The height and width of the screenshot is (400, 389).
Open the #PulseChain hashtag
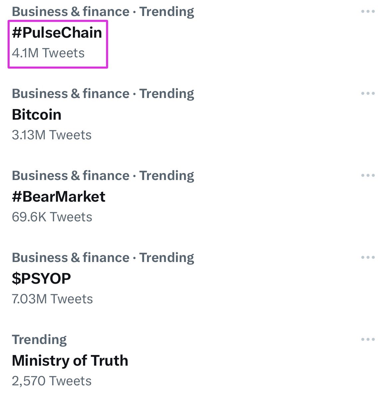(57, 33)
